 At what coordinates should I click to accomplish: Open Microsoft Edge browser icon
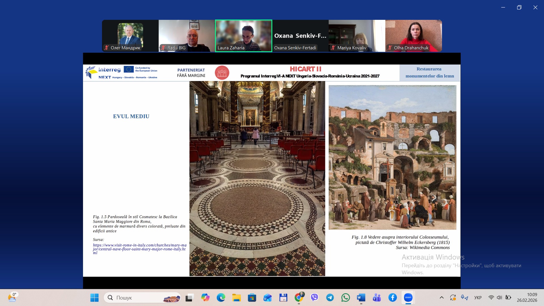pyautogui.click(x=221, y=297)
